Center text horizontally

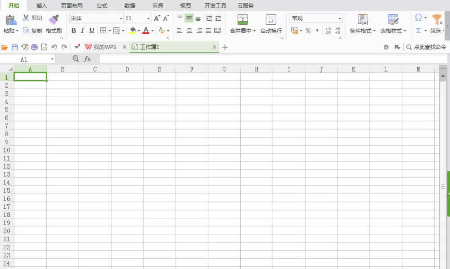pyautogui.click(x=189, y=31)
